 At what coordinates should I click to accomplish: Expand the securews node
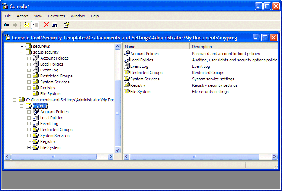[x=22, y=46]
